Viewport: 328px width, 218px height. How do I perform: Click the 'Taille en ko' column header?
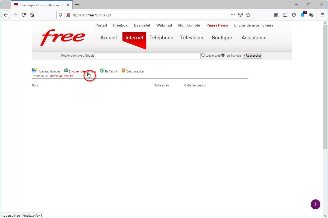point(162,85)
